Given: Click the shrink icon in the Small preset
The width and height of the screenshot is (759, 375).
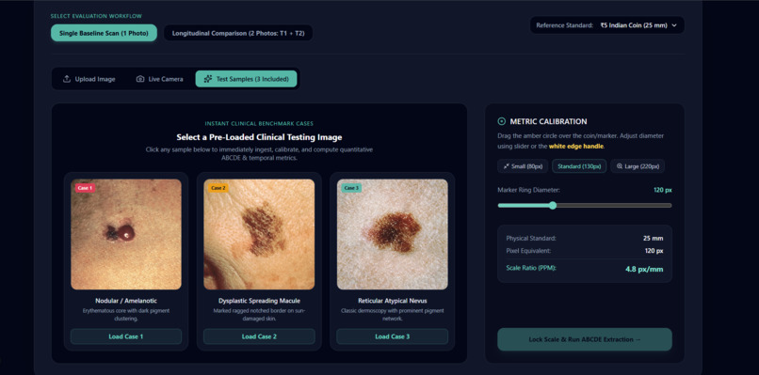Looking at the screenshot, I should [507, 166].
